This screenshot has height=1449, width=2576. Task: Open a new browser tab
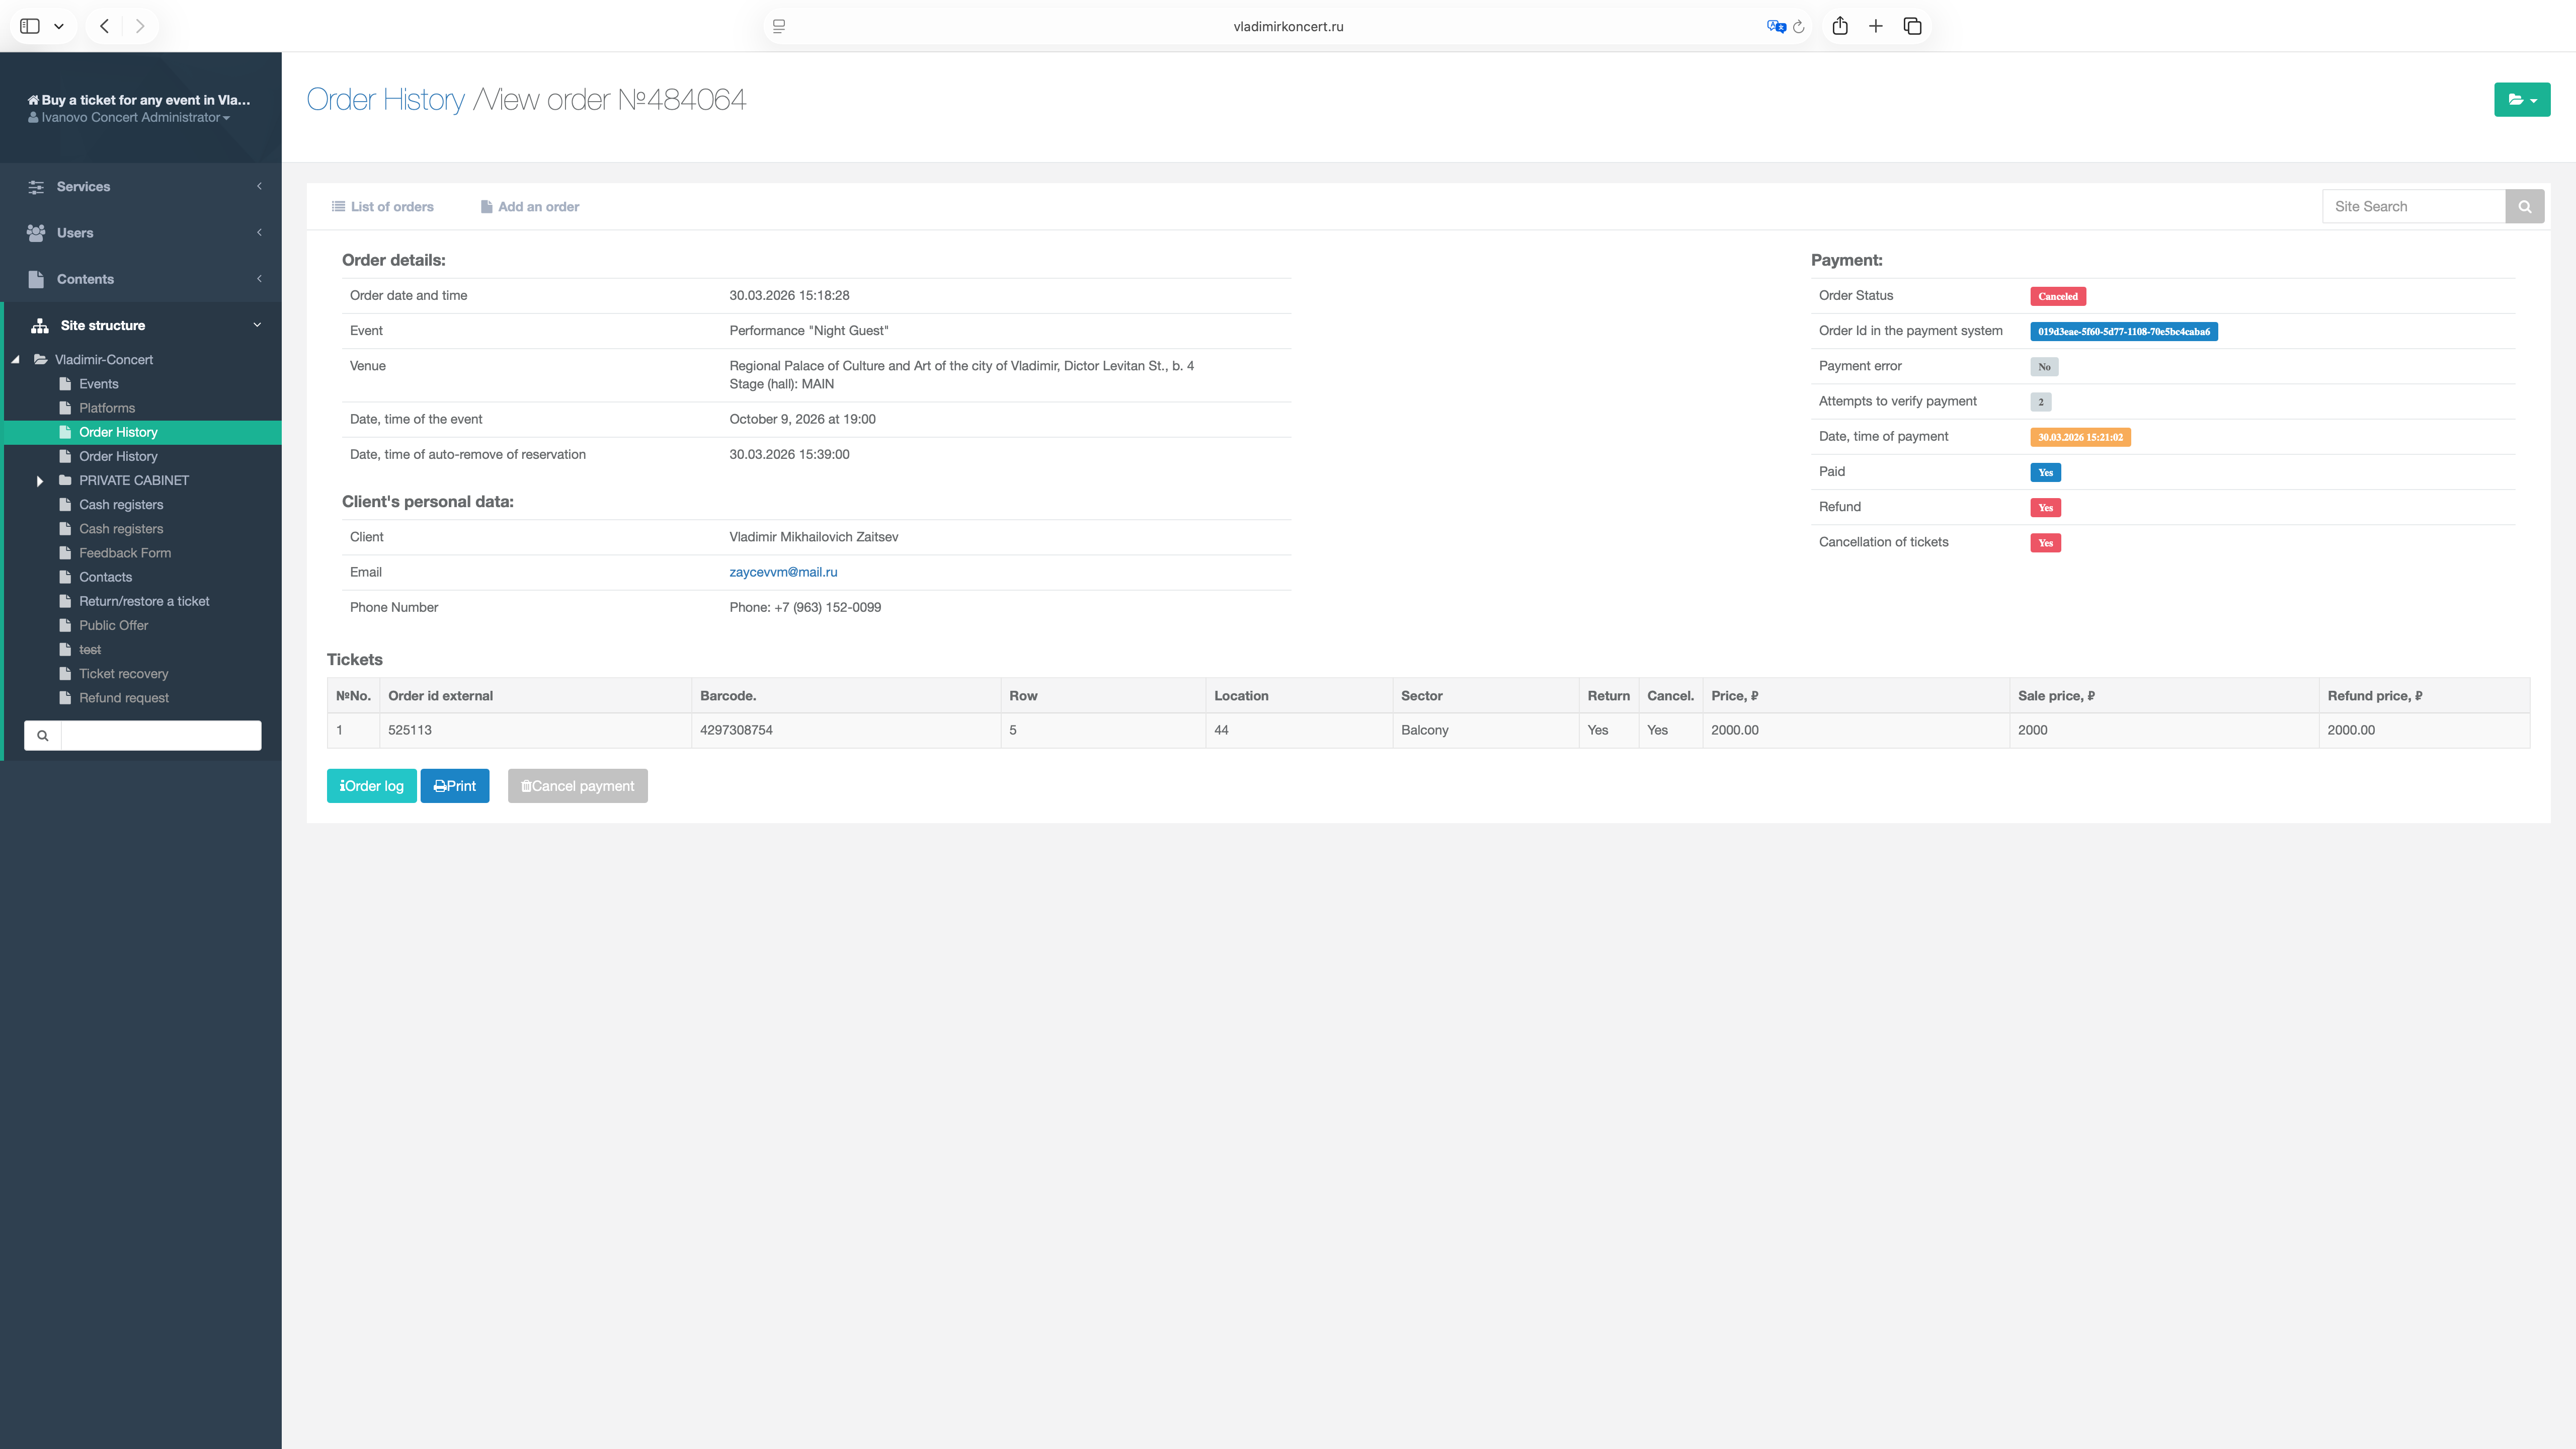[1875, 27]
